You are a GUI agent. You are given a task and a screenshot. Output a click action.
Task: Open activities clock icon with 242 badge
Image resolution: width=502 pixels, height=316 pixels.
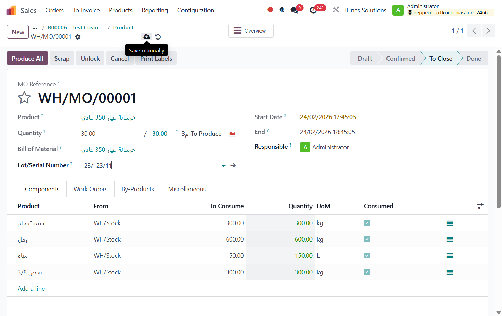click(313, 10)
